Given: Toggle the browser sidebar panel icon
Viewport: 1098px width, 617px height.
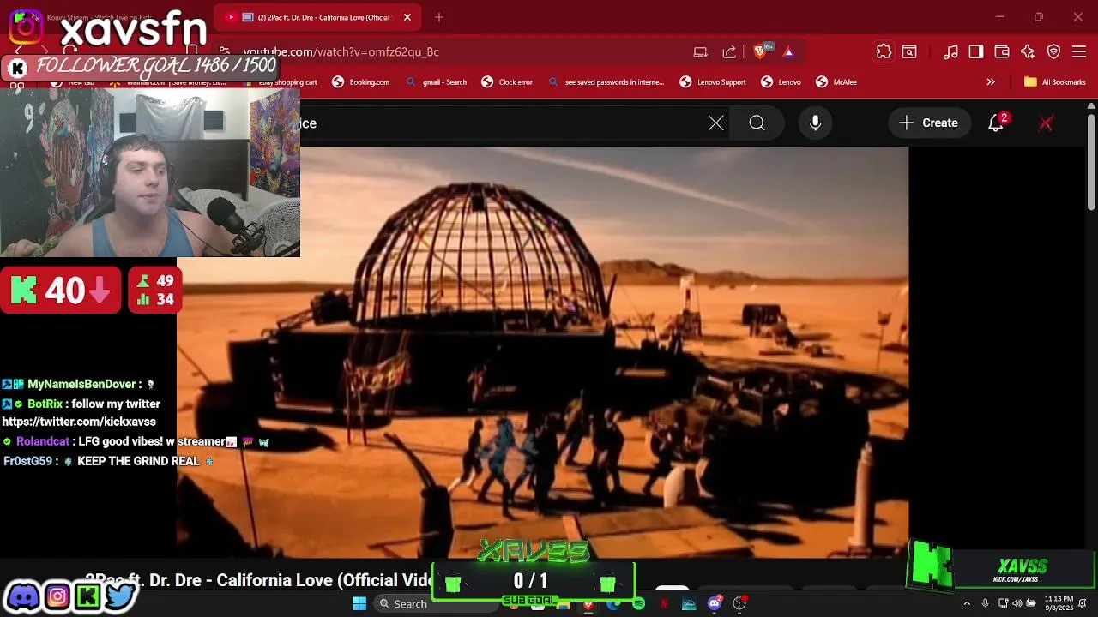Looking at the screenshot, I should coord(976,52).
